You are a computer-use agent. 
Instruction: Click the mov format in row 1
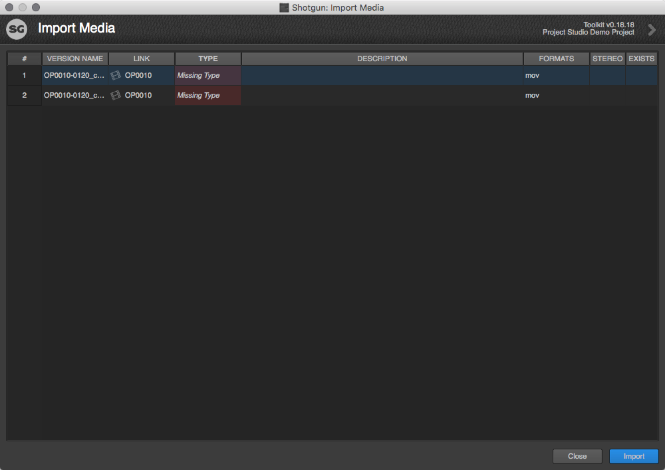coord(532,75)
